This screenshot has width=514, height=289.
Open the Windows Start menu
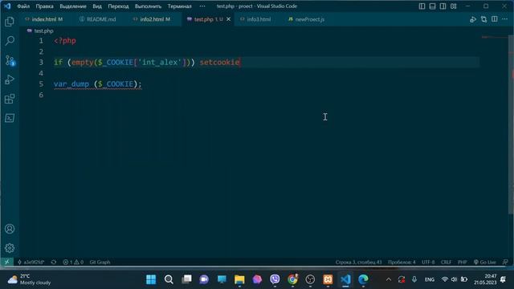click(x=151, y=279)
